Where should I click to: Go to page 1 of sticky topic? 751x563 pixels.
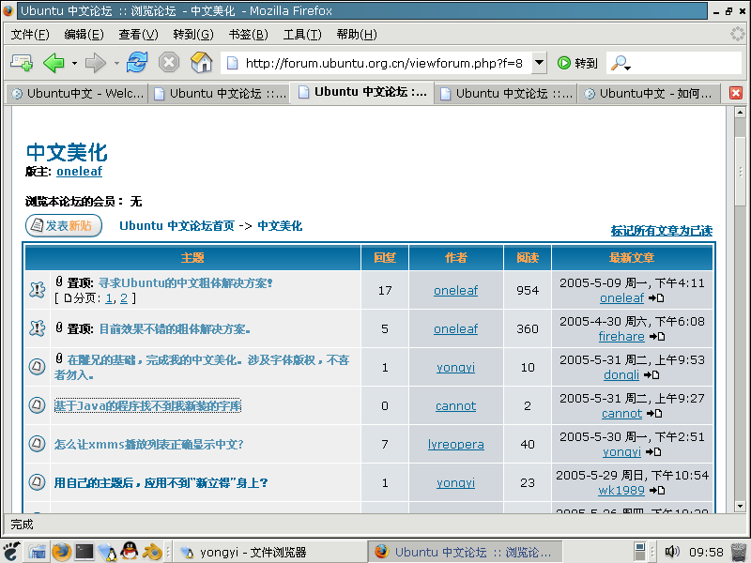pyautogui.click(x=109, y=298)
